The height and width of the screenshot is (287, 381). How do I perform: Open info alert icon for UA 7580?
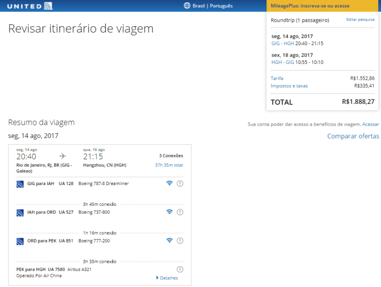180,269
